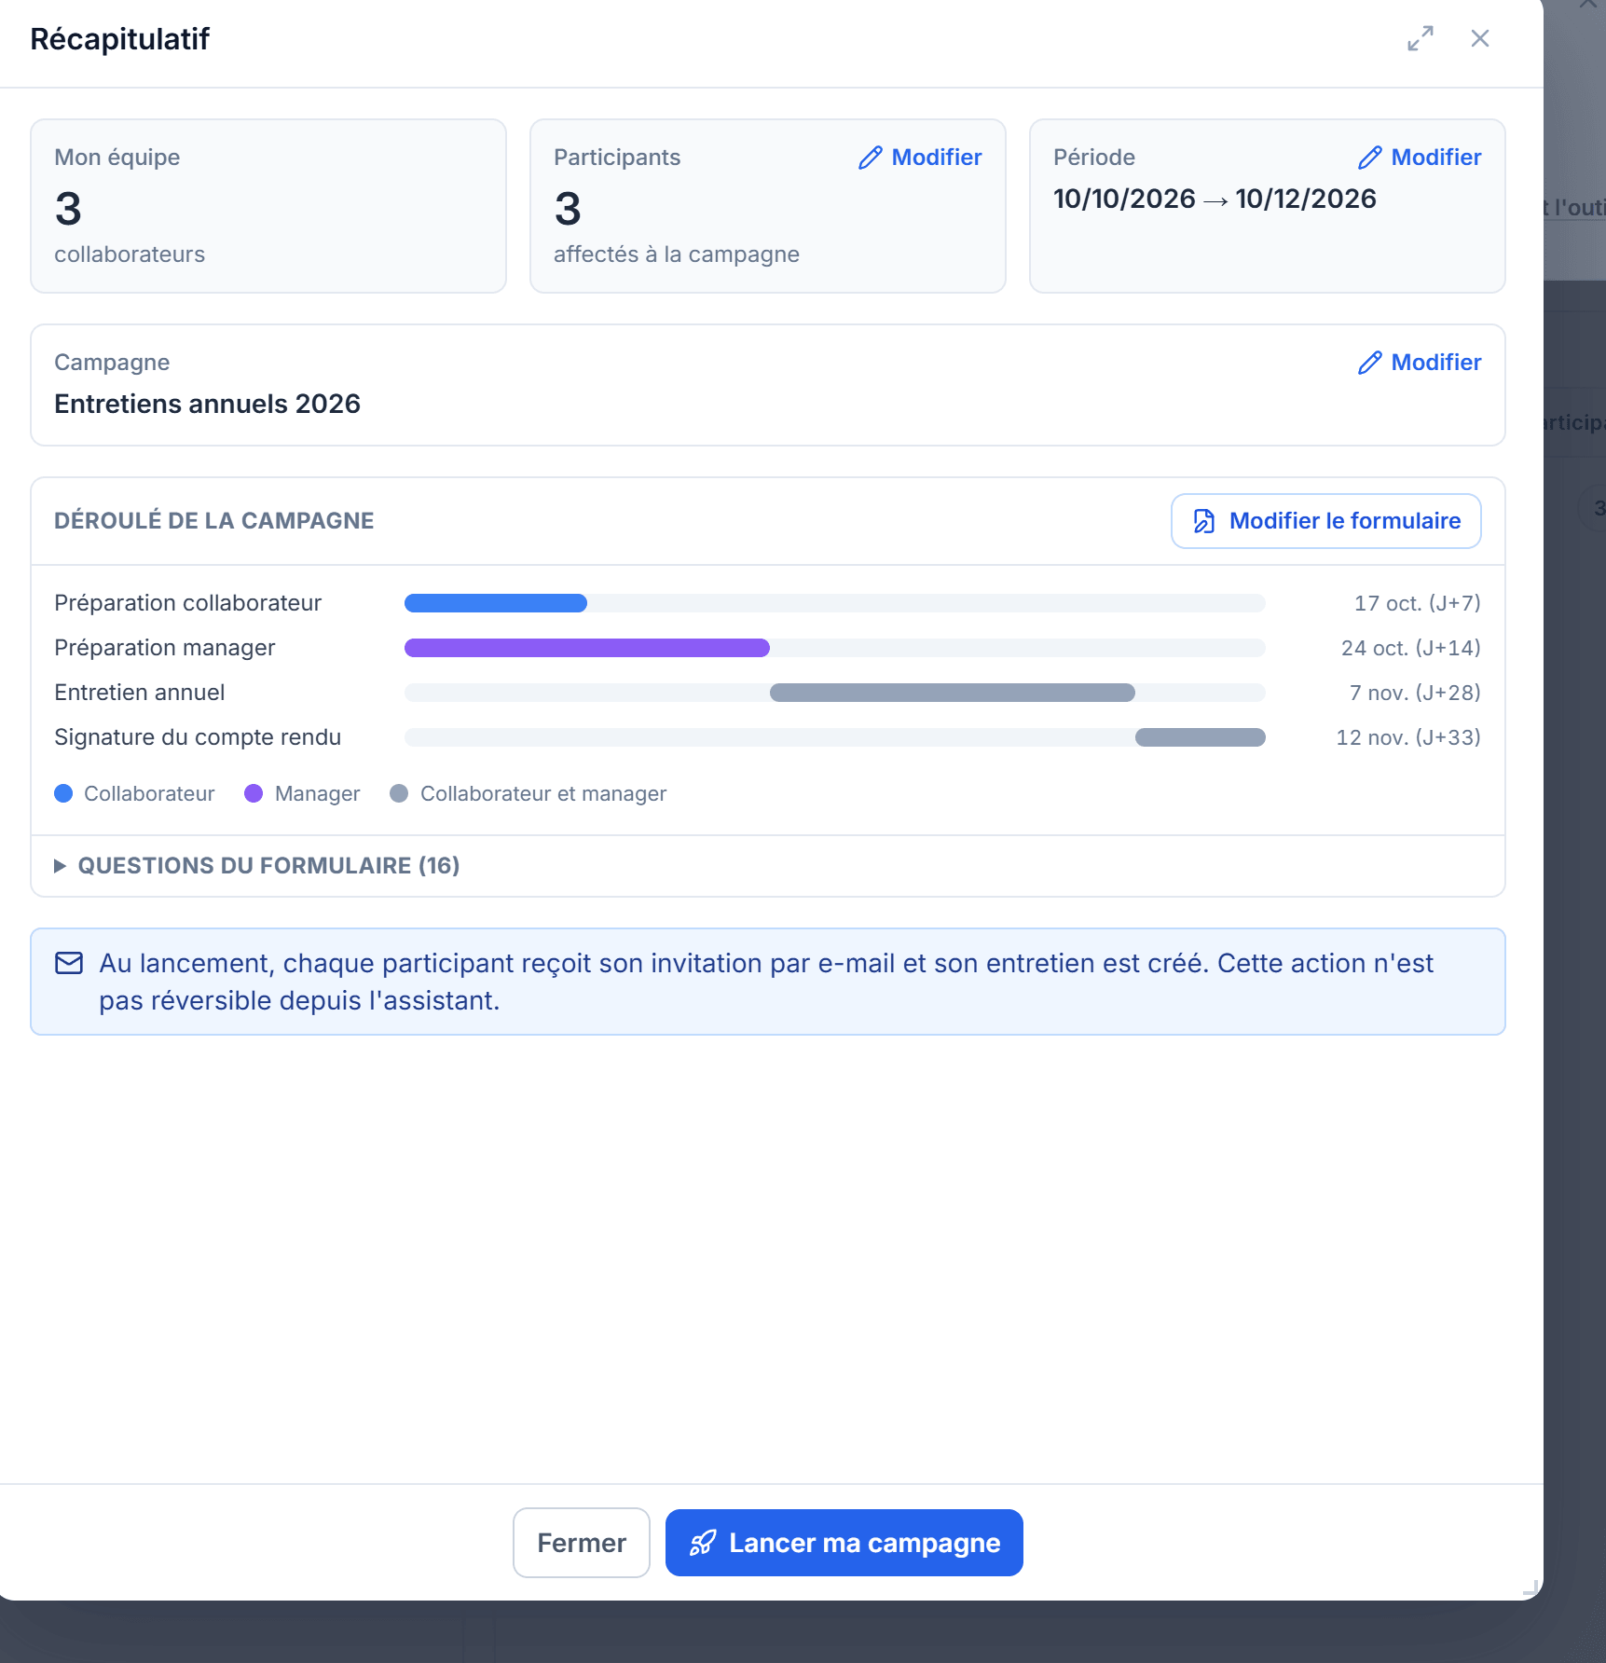Expand the Questions du formulaire (16) section

[x=257, y=866]
